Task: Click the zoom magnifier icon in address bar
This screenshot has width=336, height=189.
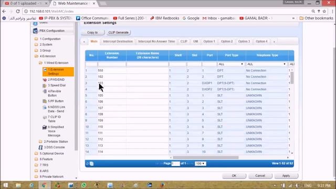Action: 313,11
